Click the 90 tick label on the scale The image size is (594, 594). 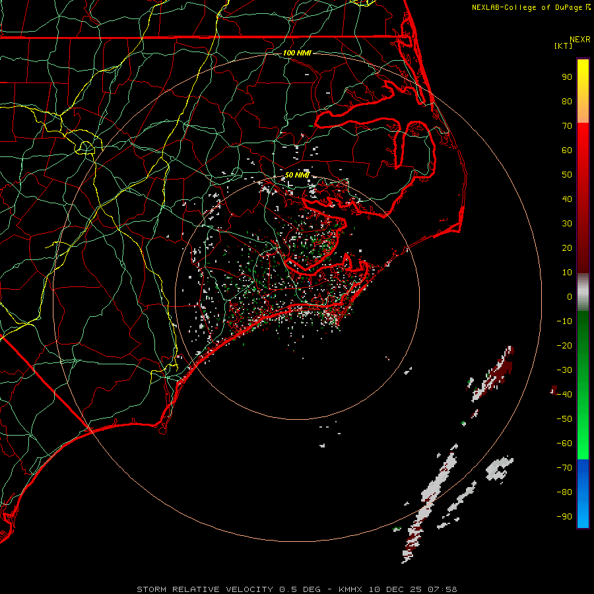566,77
